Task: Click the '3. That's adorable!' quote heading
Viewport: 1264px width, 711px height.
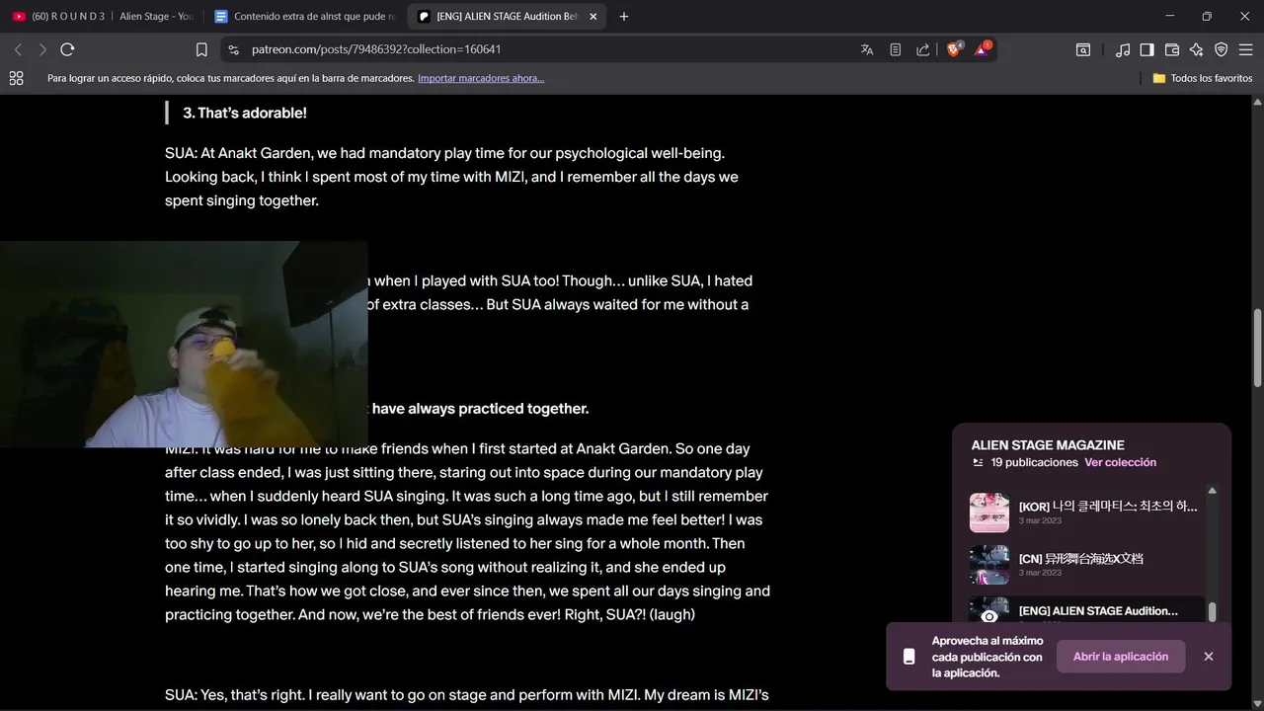Action: [x=245, y=114]
